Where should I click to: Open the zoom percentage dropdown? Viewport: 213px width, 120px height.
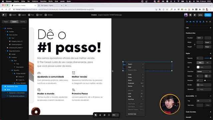115,115
